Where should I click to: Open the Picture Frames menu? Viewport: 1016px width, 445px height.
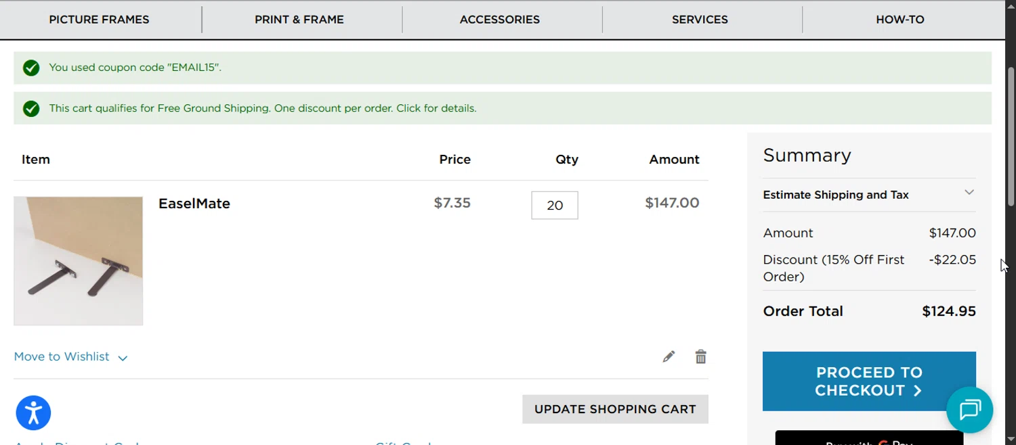pyautogui.click(x=99, y=20)
